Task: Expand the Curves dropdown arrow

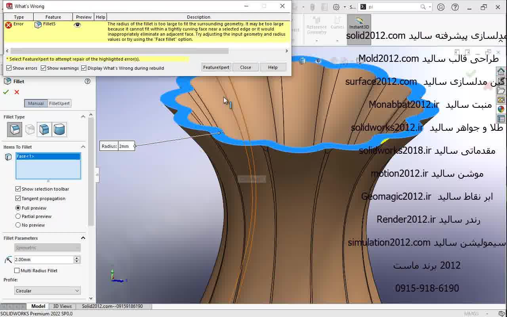Action: click(x=337, y=40)
